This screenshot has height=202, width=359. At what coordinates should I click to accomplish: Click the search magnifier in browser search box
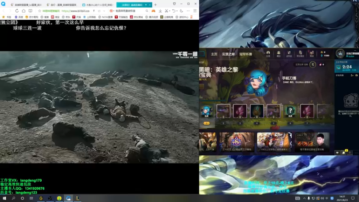147,11
